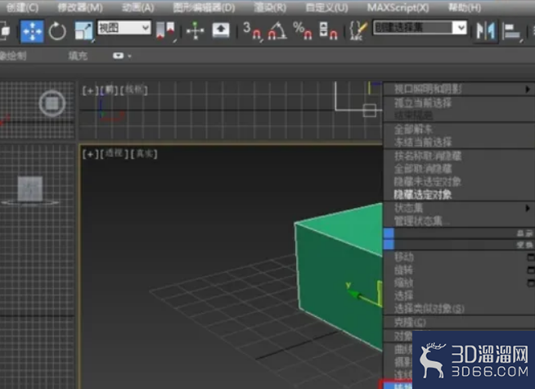Open the 修改器(M) menu

80,7
